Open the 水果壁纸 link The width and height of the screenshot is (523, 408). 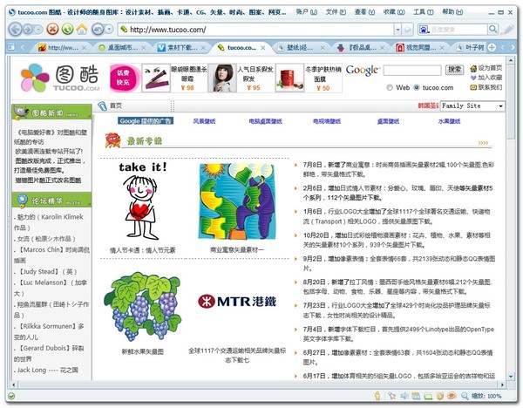(x=449, y=121)
